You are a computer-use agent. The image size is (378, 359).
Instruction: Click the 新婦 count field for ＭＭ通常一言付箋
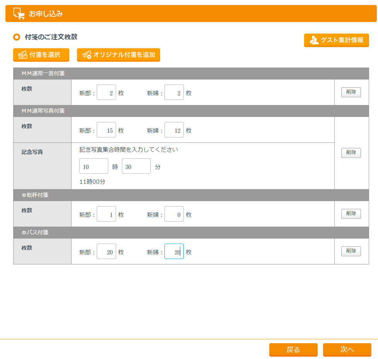[174, 93]
